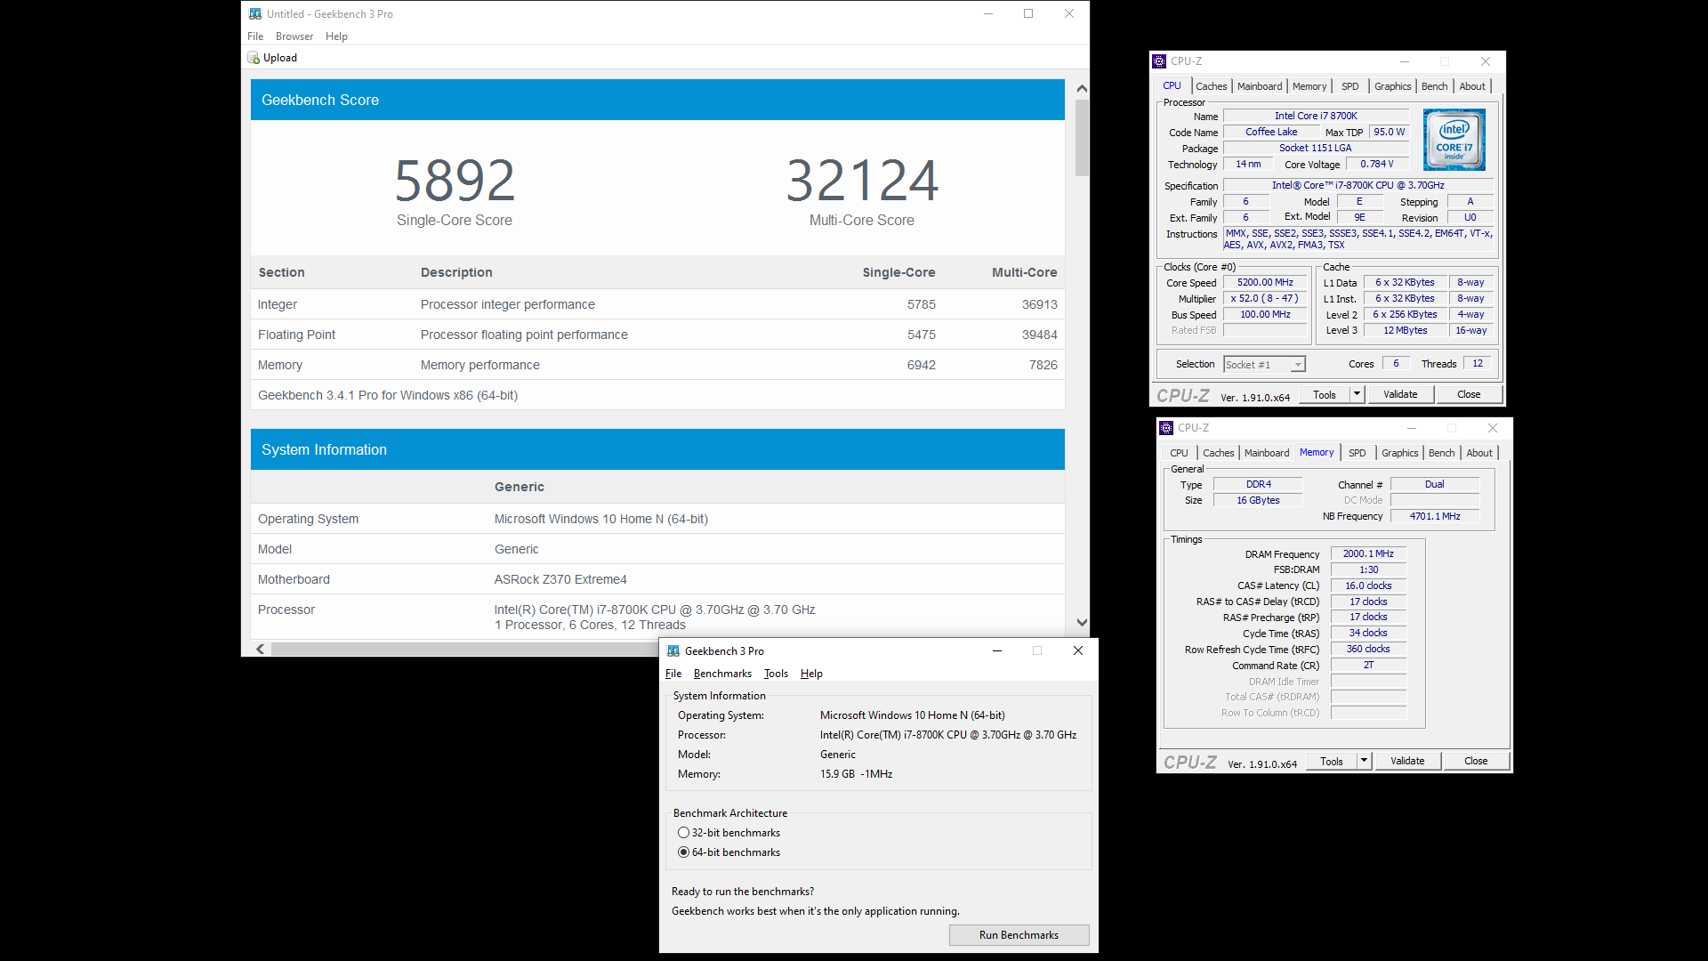Click Geekbench 3 Pro small window title icon
This screenshot has height=961, width=1708.
pyautogui.click(x=673, y=650)
